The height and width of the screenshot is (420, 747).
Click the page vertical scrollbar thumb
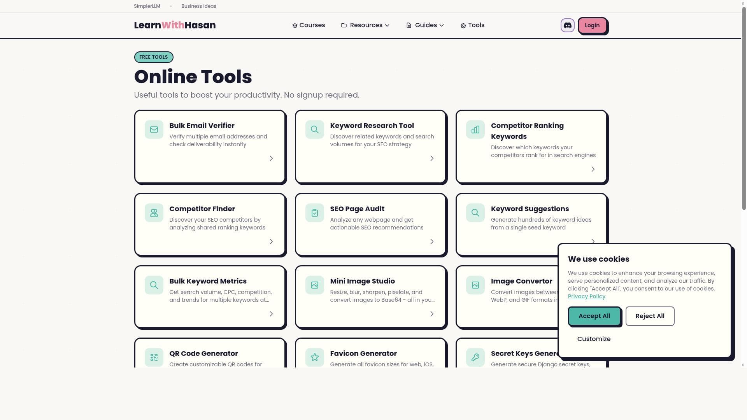(x=744, y=109)
